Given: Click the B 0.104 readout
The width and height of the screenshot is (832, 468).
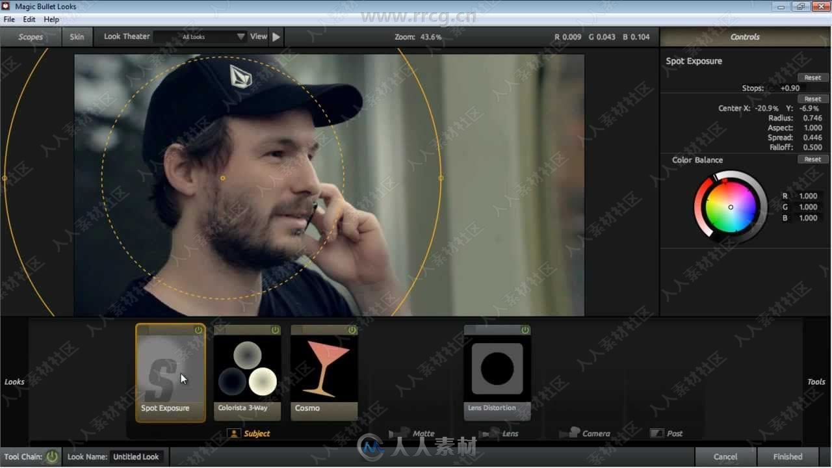Looking at the screenshot, I should 636,37.
